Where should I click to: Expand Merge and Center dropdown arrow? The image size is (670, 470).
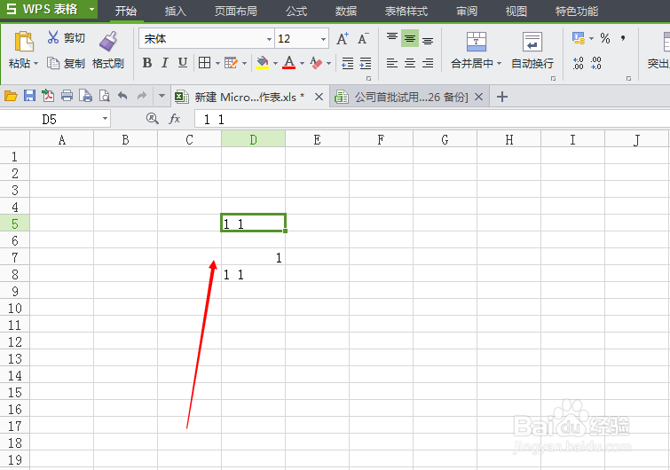click(x=499, y=64)
